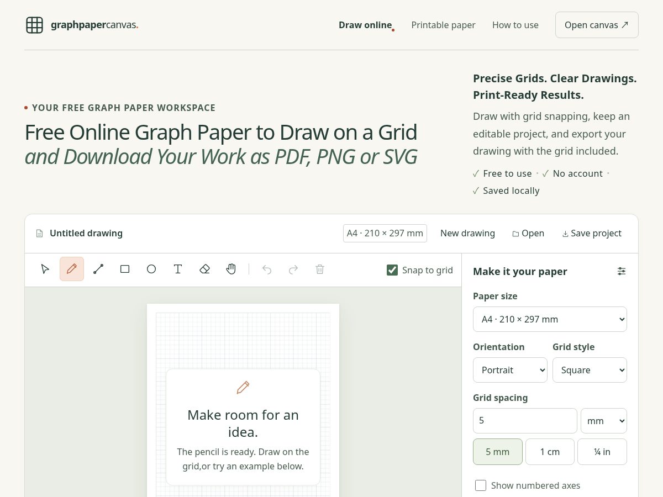The width and height of the screenshot is (663, 497).
Task: Click the A4 · 210 × 297 mm badge
Action: coord(385,233)
